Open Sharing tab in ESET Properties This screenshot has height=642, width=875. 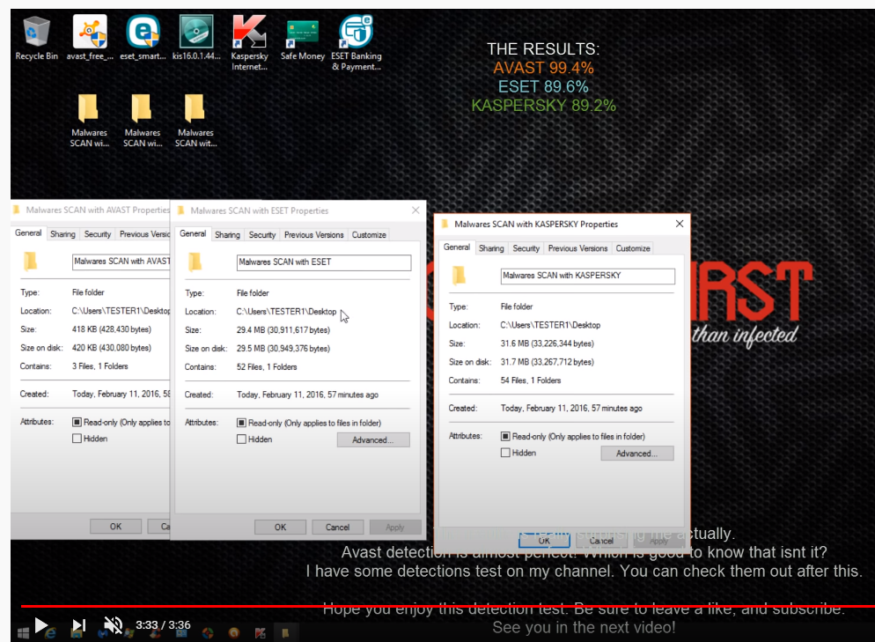click(x=227, y=235)
